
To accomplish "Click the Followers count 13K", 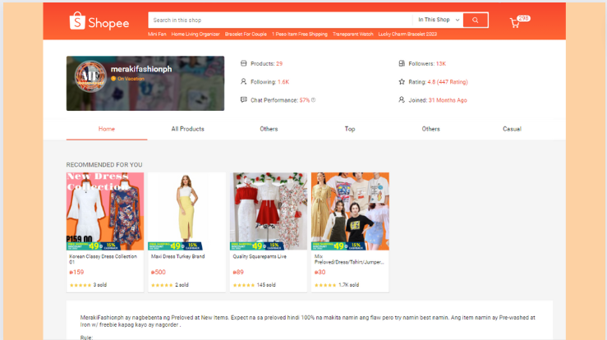I will (x=441, y=63).
